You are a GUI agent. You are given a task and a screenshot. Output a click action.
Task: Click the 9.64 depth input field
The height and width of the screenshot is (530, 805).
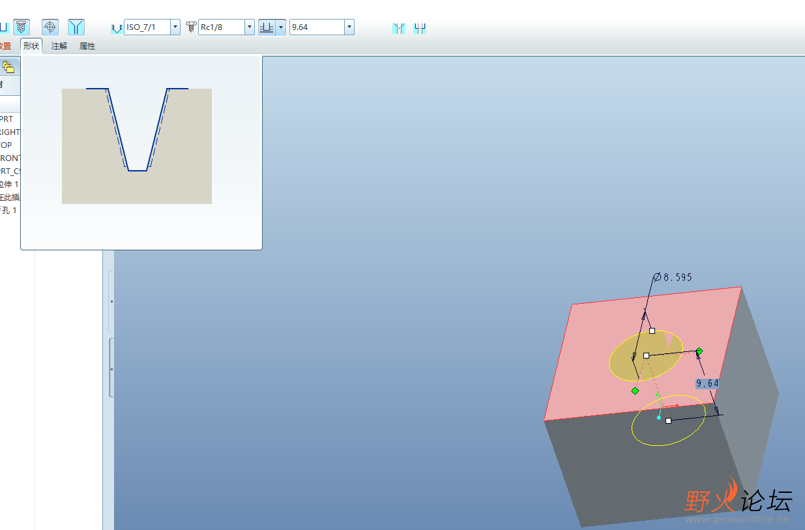317,27
